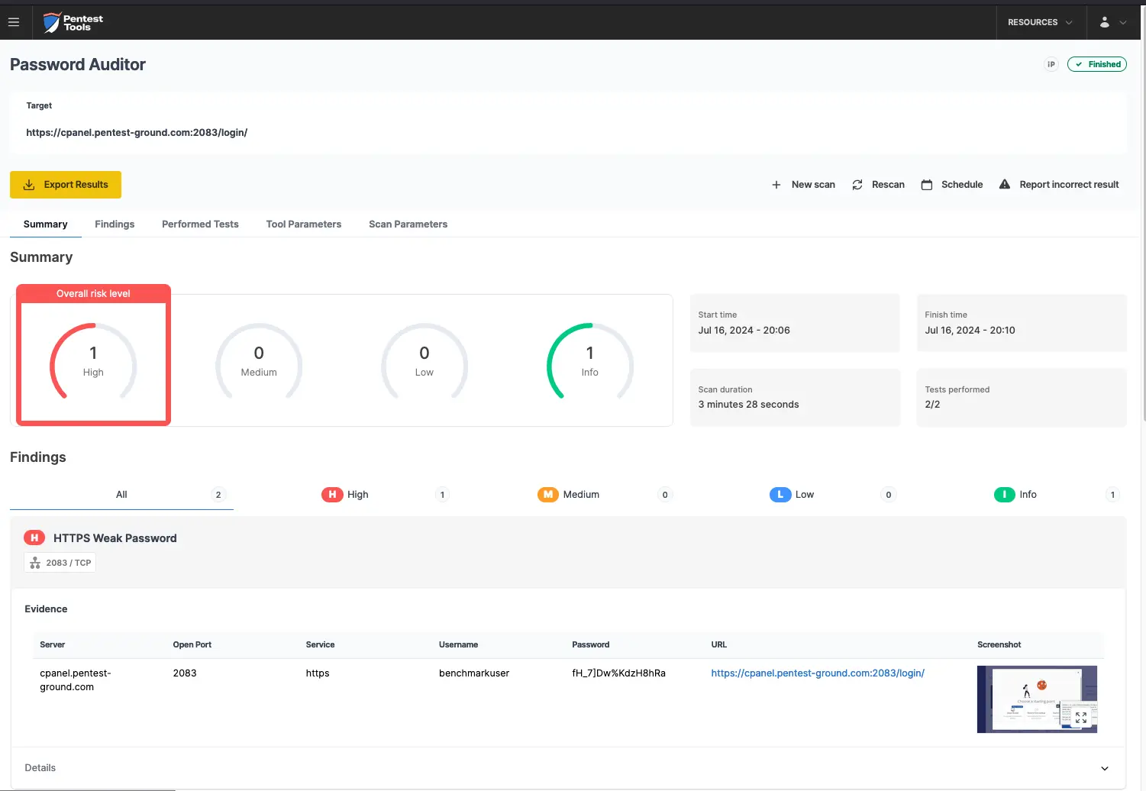Image resolution: width=1146 pixels, height=791 pixels.
Task: Click the Start time Jul 16, 2024 - 20:06
Action: pos(744,331)
